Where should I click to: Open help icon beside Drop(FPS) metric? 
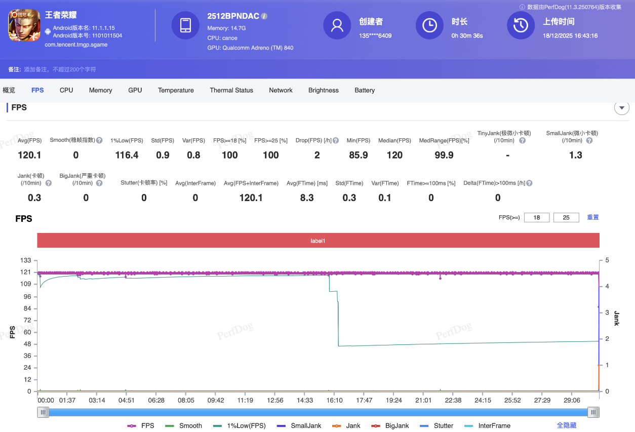(335, 140)
